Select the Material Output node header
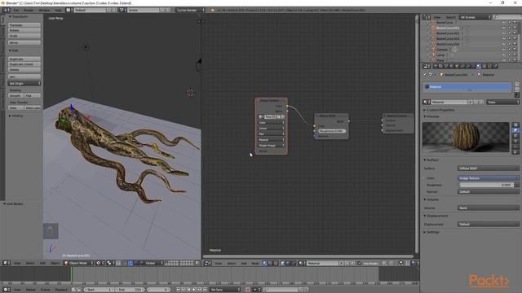This screenshot has height=293, width=522. point(398,116)
